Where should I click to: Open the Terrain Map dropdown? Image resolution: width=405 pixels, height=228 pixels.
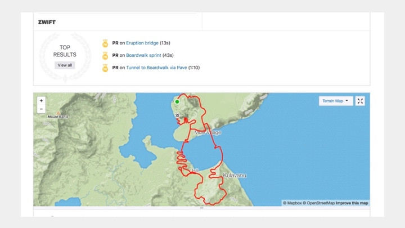(x=335, y=101)
